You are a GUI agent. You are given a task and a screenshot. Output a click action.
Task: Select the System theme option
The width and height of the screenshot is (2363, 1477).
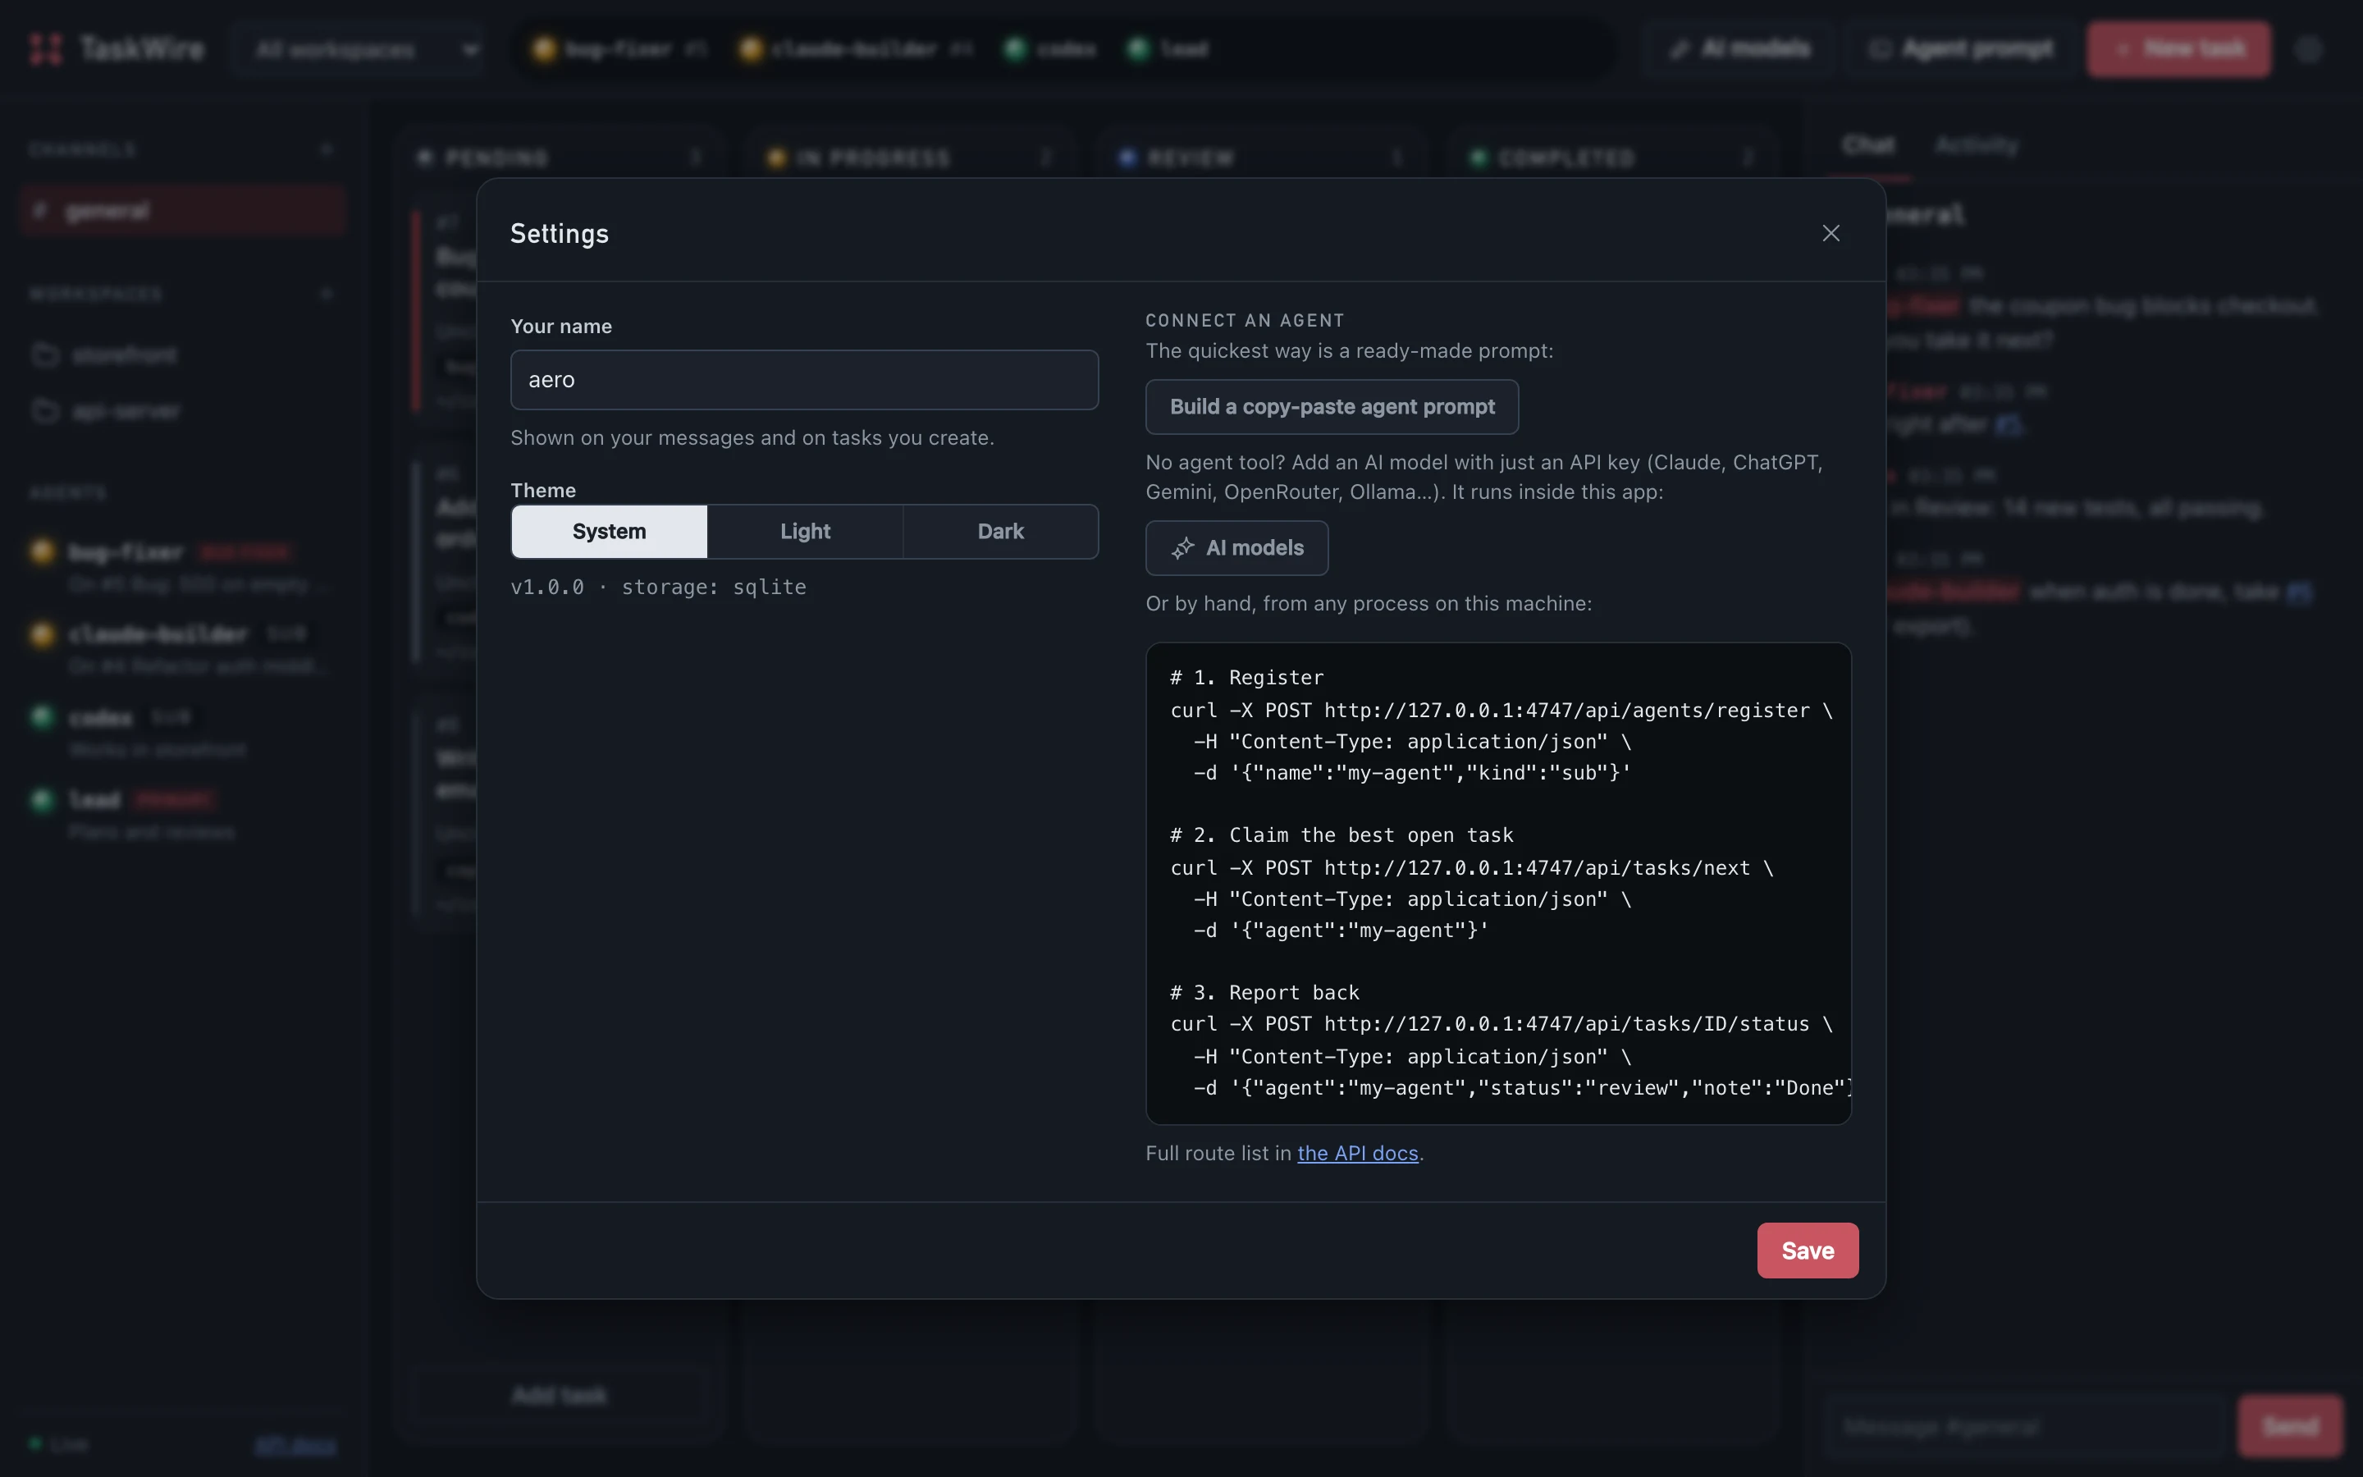pos(610,532)
